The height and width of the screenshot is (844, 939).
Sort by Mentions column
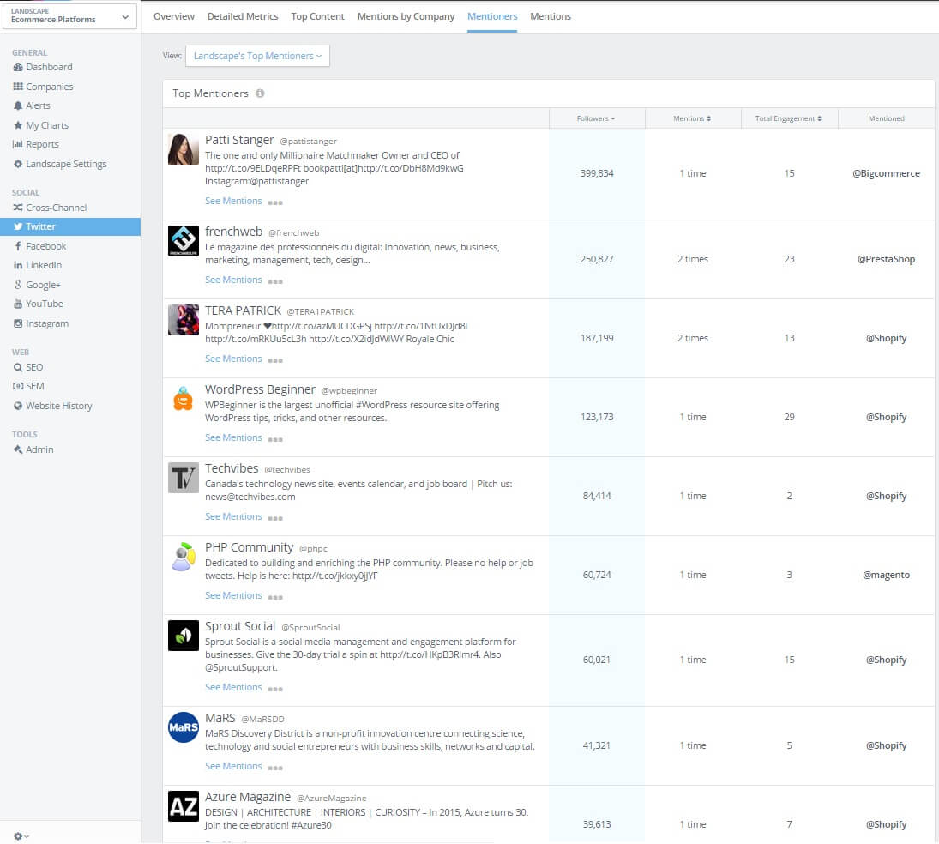click(692, 118)
